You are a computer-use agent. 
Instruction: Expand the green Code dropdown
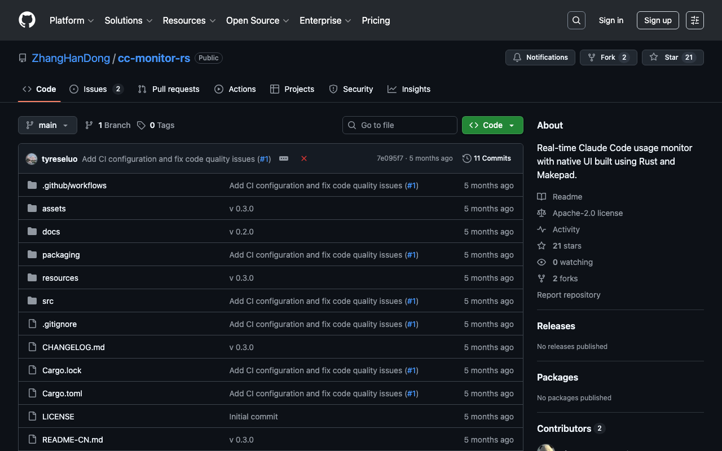(x=492, y=125)
